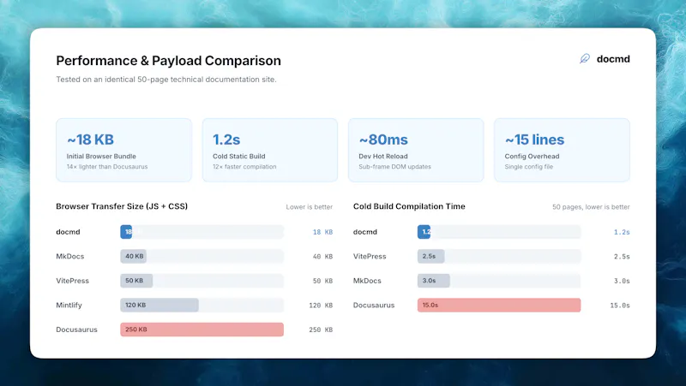686x386 pixels.
Task: Click the VitePress 2.5s build bar
Action: pos(431,256)
